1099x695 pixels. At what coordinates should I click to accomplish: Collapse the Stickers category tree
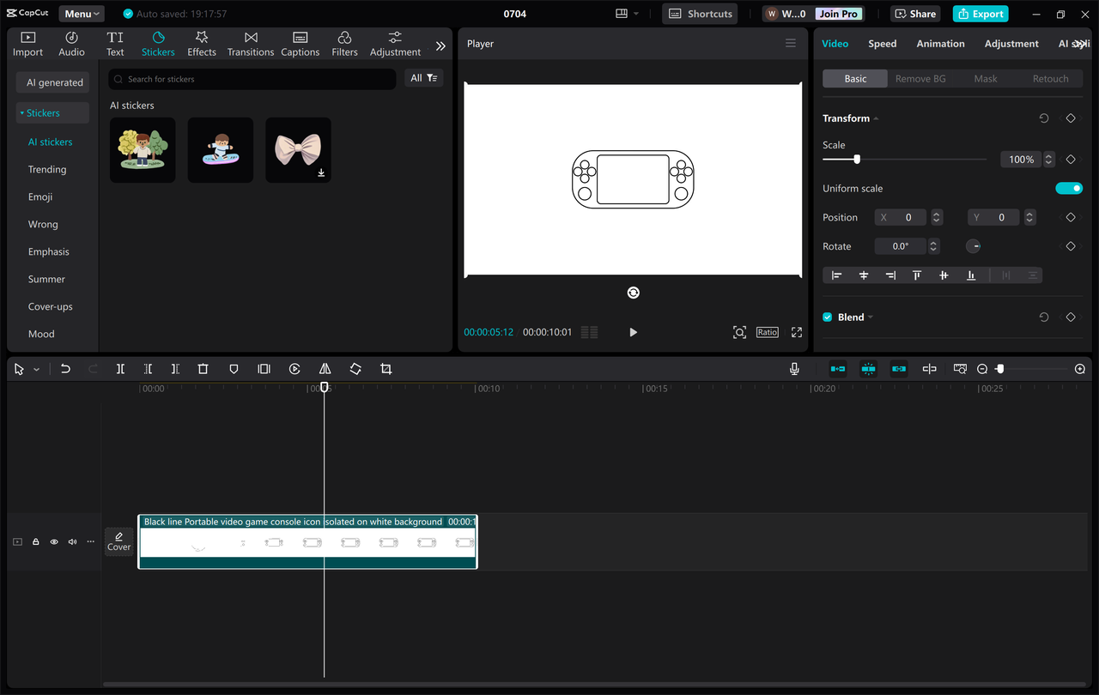click(x=22, y=113)
